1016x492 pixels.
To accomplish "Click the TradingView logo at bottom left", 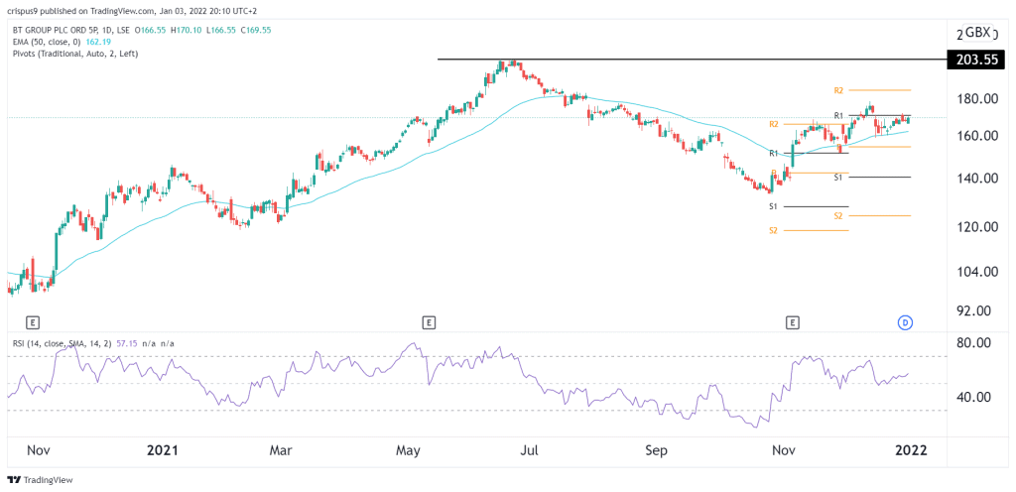I will pyautogui.click(x=40, y=480).
